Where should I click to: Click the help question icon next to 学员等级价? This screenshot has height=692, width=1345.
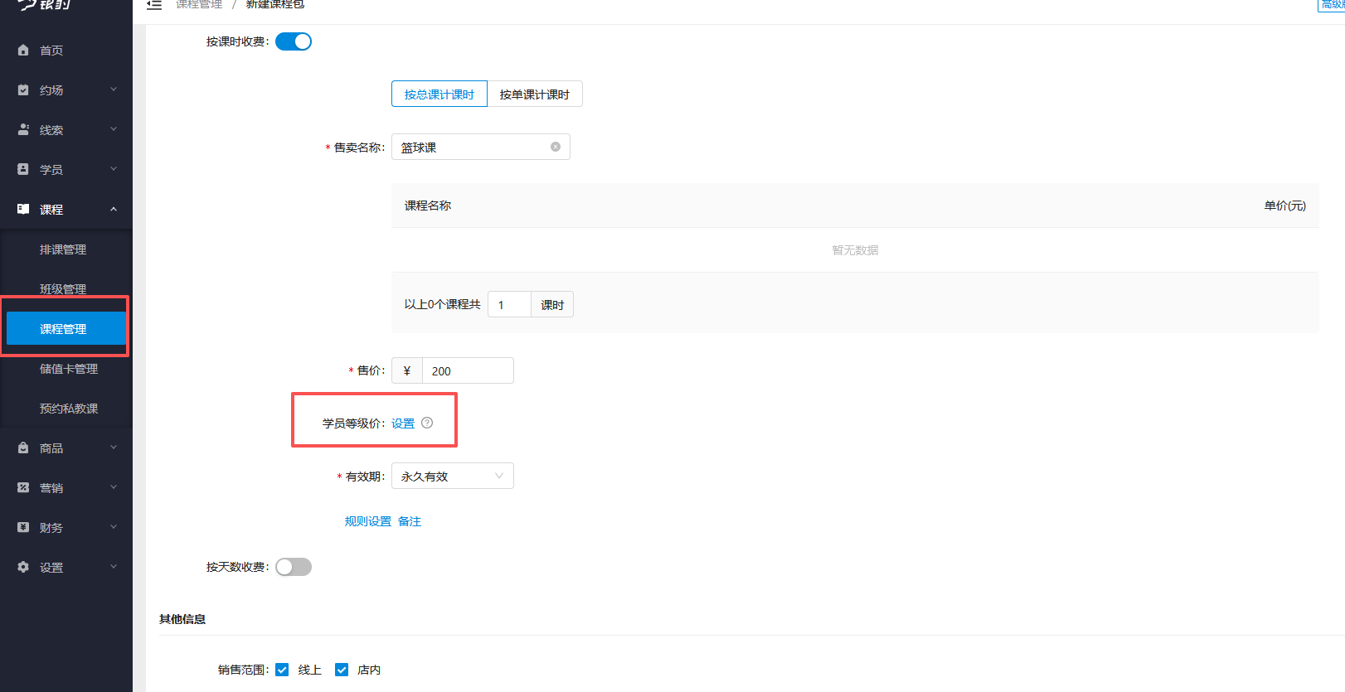tap(427, 423)
